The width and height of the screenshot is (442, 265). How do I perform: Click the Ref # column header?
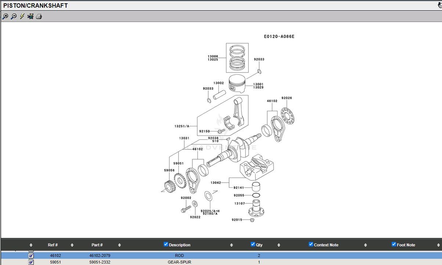(x=52, y=245)
